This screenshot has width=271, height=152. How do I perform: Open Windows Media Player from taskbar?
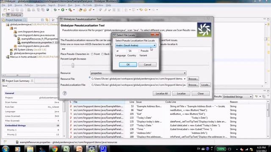pyautogui.click(x=18, y=149)
